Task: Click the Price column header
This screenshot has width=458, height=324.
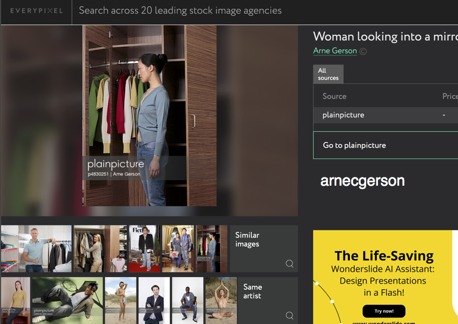Action: click(x=450, y=96)
